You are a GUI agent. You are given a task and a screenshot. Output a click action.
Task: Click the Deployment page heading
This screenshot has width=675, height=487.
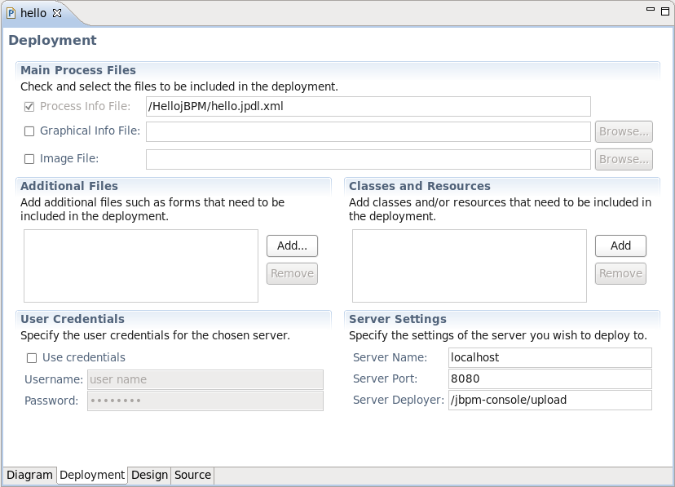[52, 41]
